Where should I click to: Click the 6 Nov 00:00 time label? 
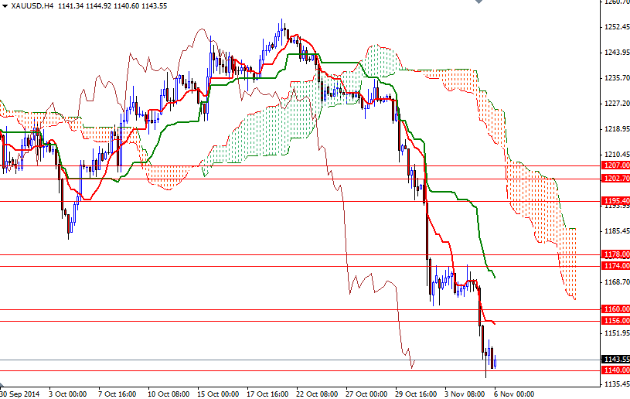point(515,393)
